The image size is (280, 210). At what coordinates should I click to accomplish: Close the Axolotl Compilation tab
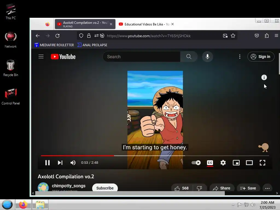111,24
